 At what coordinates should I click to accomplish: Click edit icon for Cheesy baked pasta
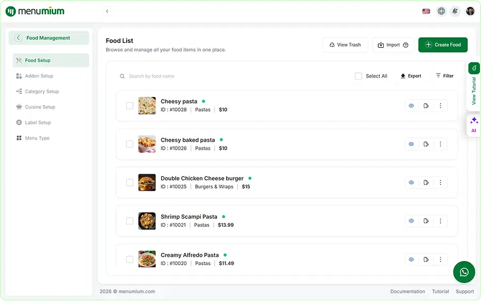pyautogui.click(x=426, y=144)
